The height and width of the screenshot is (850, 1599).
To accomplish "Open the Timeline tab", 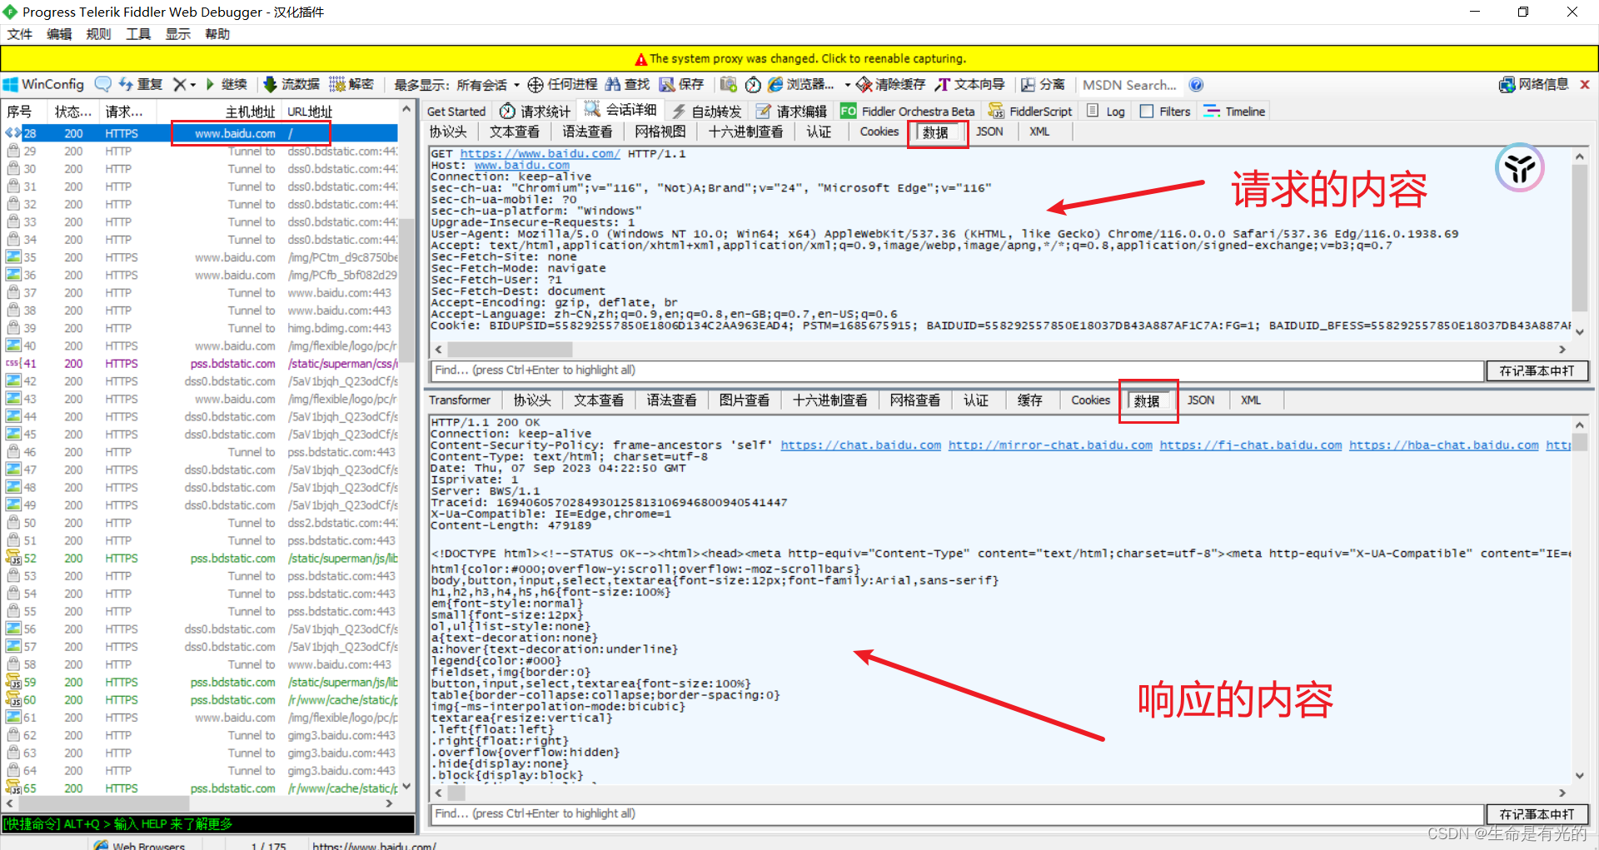I will tap(1235, 112).
